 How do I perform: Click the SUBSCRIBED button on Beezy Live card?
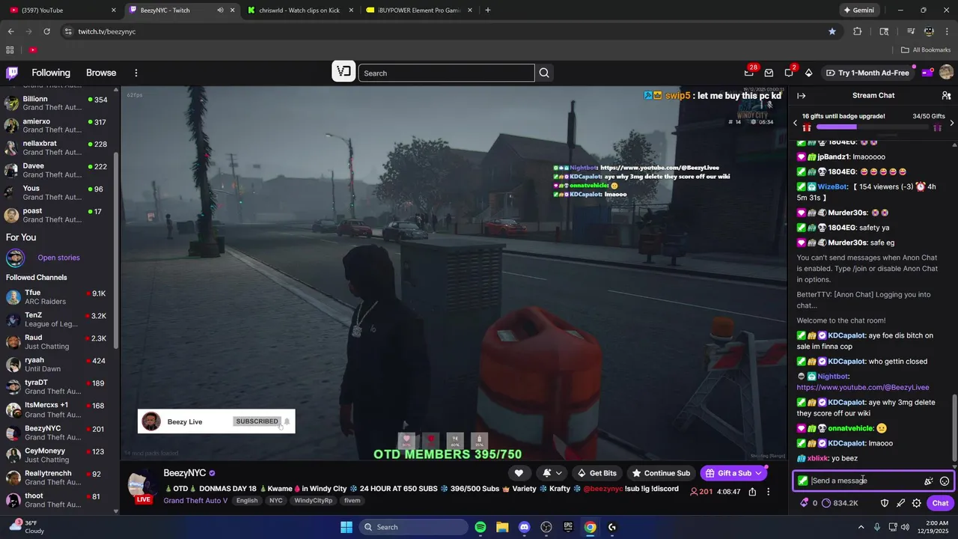coord(257,421)
